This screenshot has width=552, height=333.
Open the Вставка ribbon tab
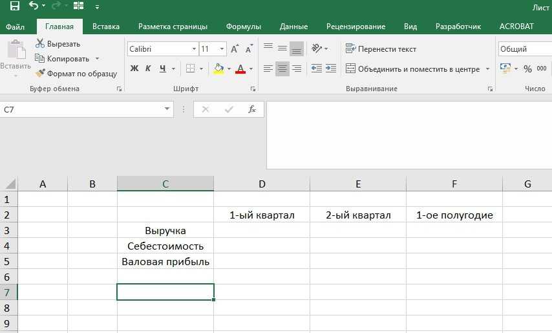coord(106,27)
